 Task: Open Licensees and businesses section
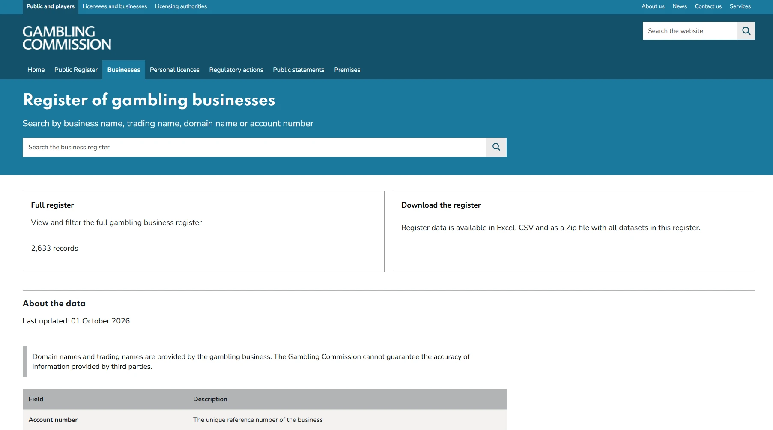[x=115, y=6]
